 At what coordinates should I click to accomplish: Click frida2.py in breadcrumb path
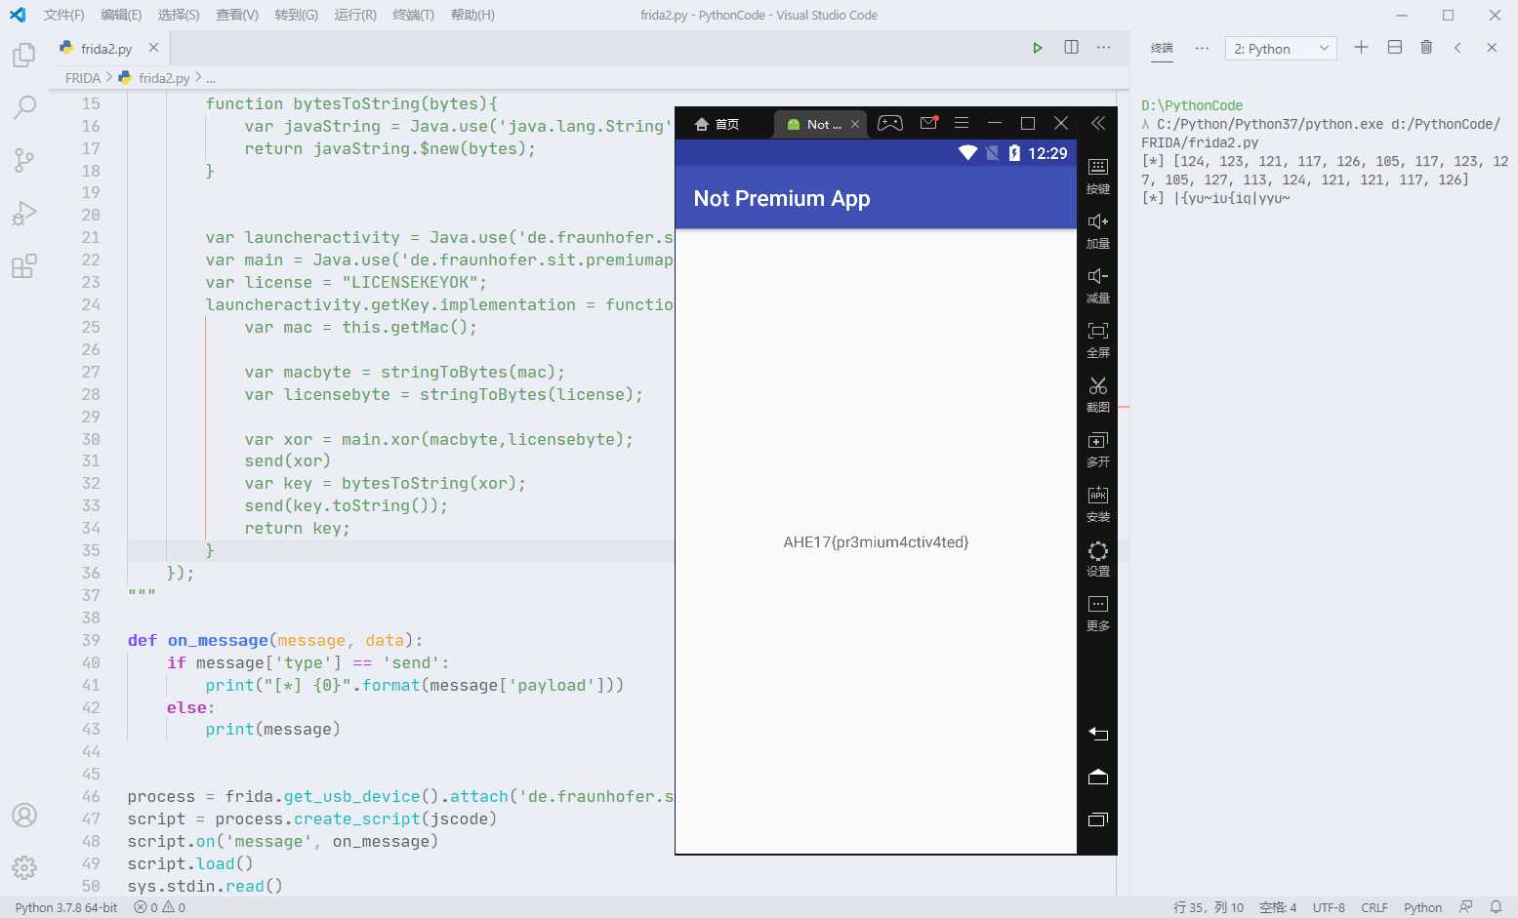click(163, 78)
